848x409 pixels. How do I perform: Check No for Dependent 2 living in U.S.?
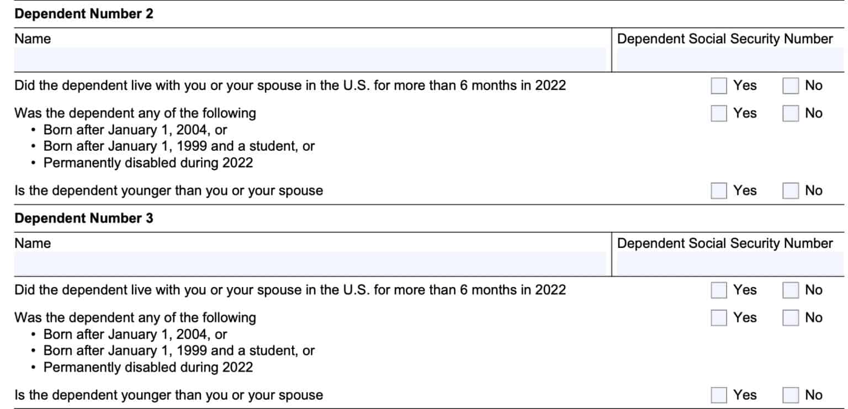[x=790, y=86]
